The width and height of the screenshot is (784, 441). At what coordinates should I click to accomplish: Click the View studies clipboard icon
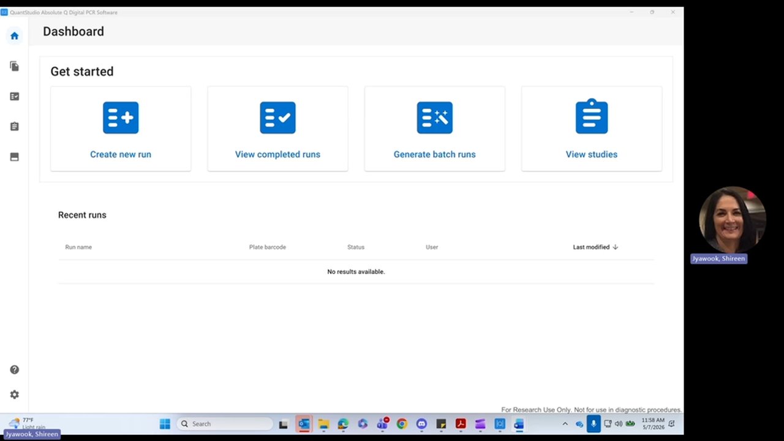click(x=592, y=116)
